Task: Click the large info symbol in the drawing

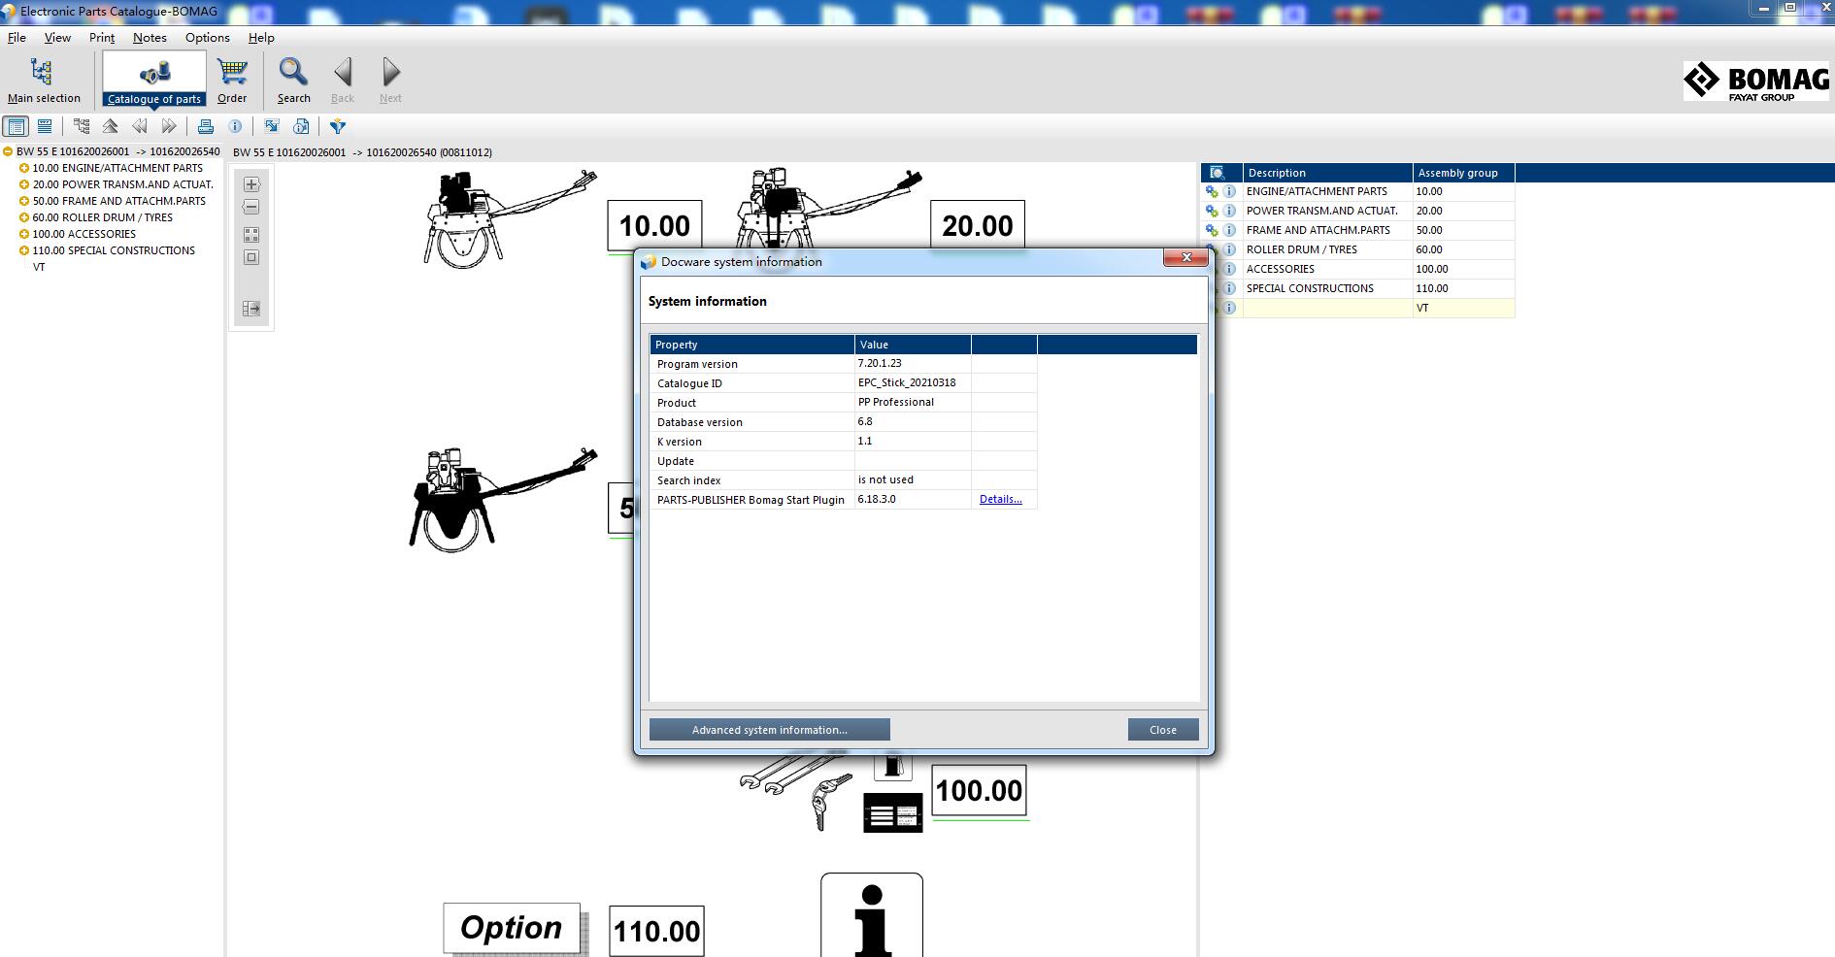Action: [872, 915]
